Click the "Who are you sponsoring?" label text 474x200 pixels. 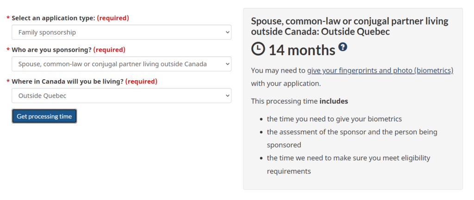coord(51,50)
